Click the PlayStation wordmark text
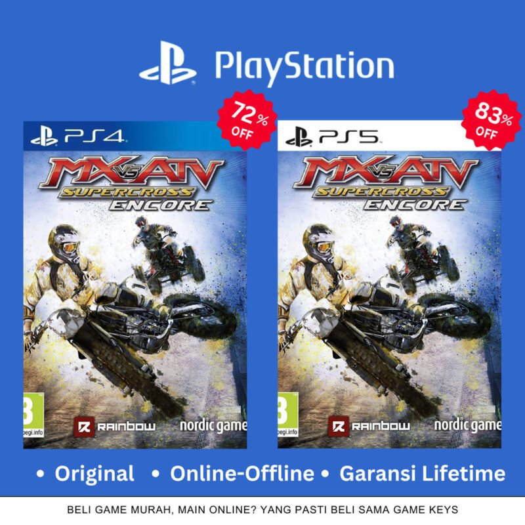 click(x=304, y=68)
